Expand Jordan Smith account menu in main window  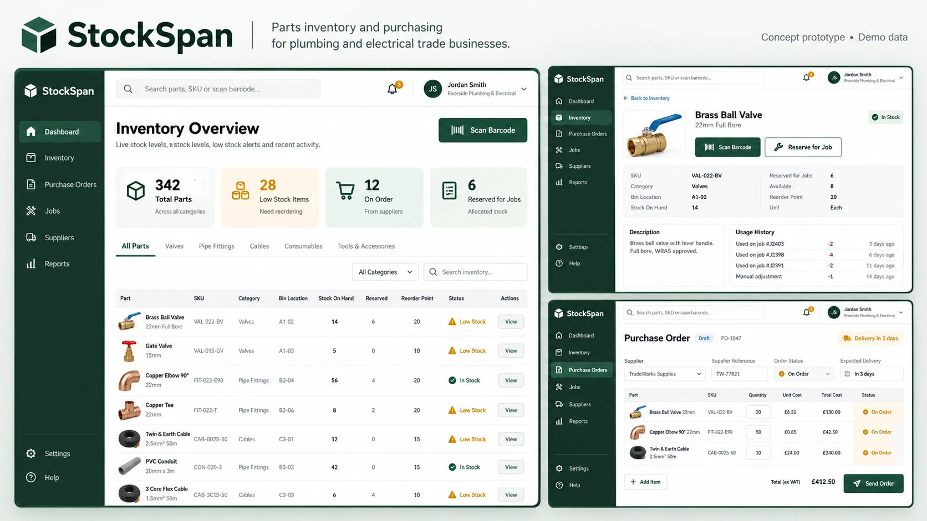pyautogui.click(x=524, y=89)
